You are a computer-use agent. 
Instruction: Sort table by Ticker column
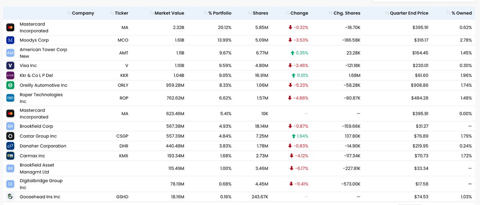119,13
